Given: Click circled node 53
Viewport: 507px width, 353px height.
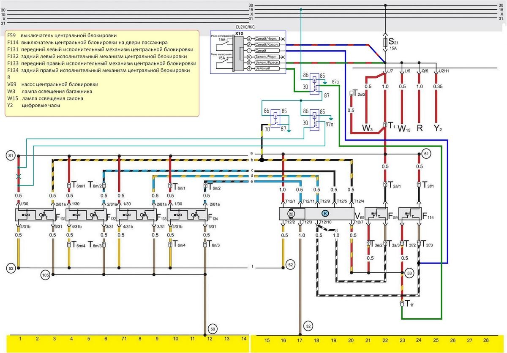Looking at the screenshot, I should point(409,273).
